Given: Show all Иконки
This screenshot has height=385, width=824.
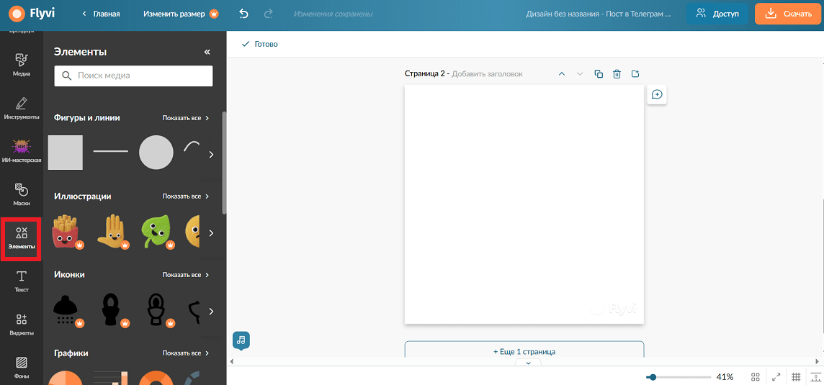Looking at the screenshot, I should tap(186, 275).
